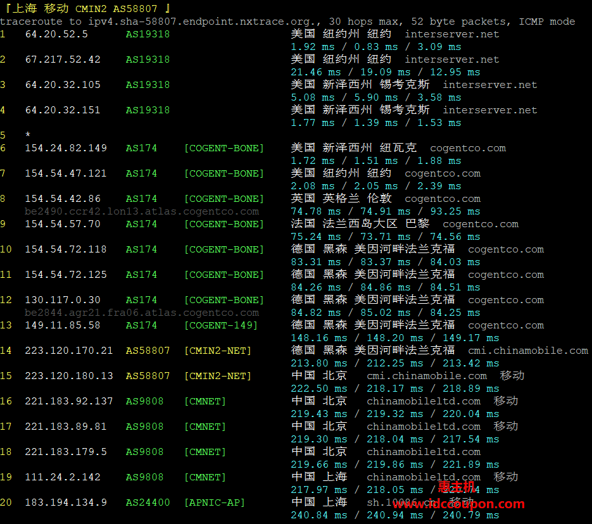Screen dimensions: 592x524
Task: Select IP address '111.24.2.142'
Action: (x=63, y=477)
